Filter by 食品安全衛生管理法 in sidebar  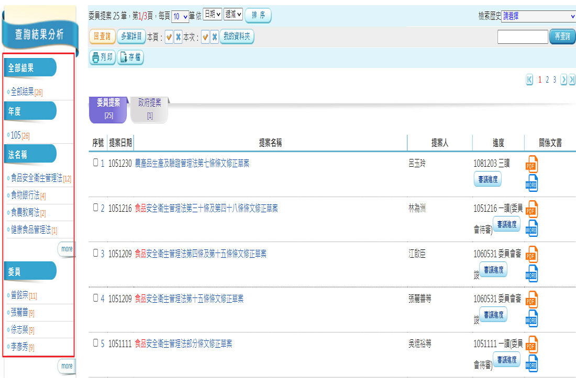(37, 178)
